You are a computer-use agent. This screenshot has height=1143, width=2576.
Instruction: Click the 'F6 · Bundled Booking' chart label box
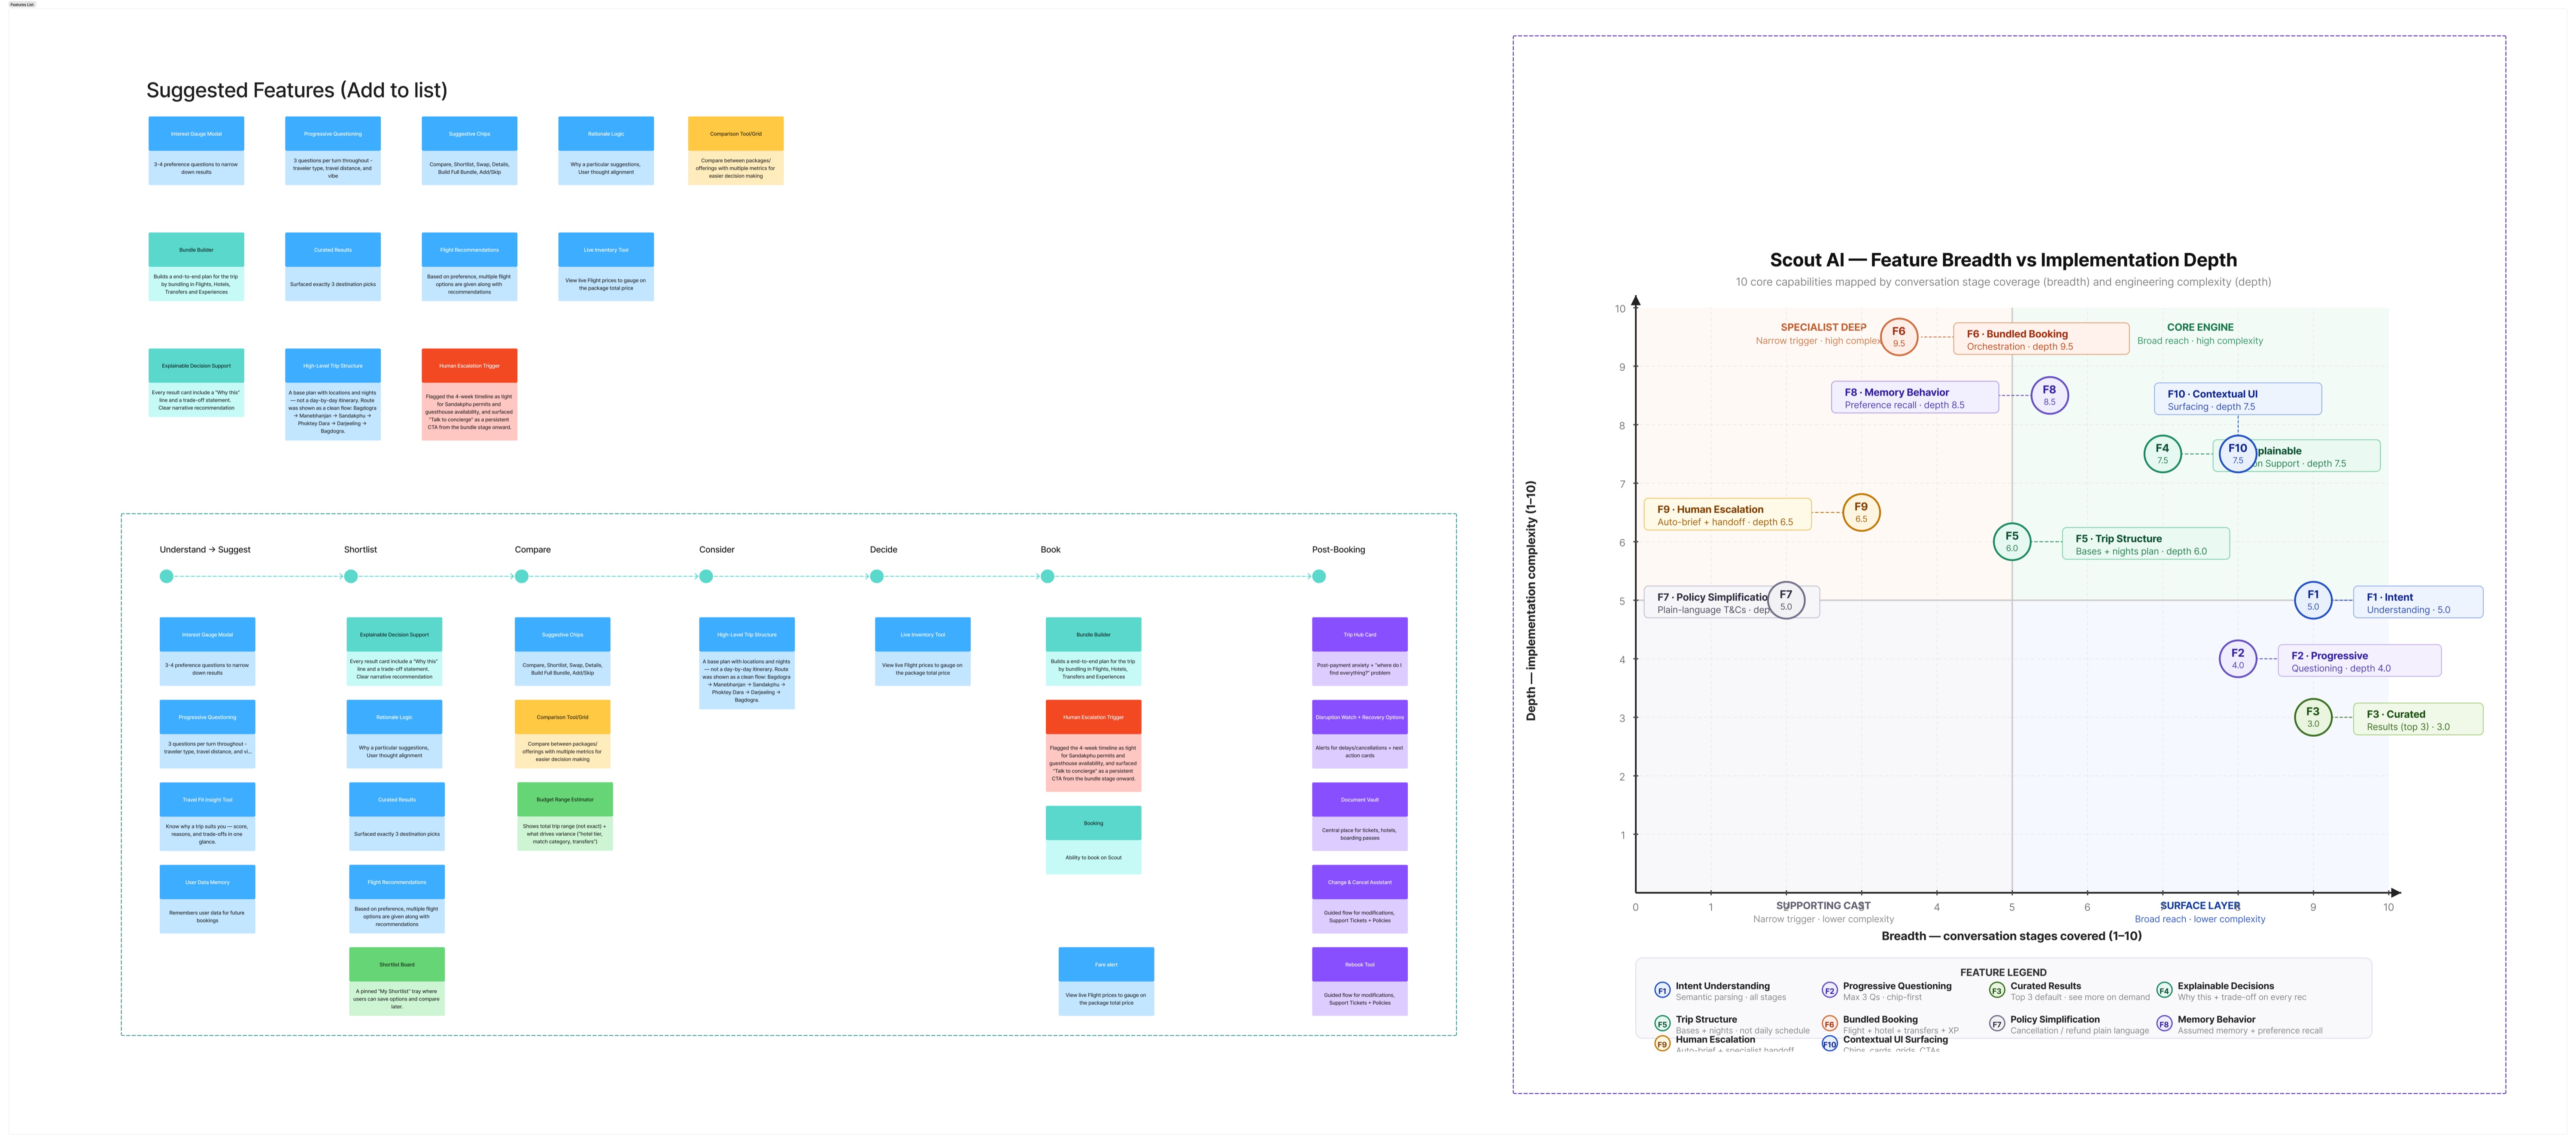(x=2041, y=339)
